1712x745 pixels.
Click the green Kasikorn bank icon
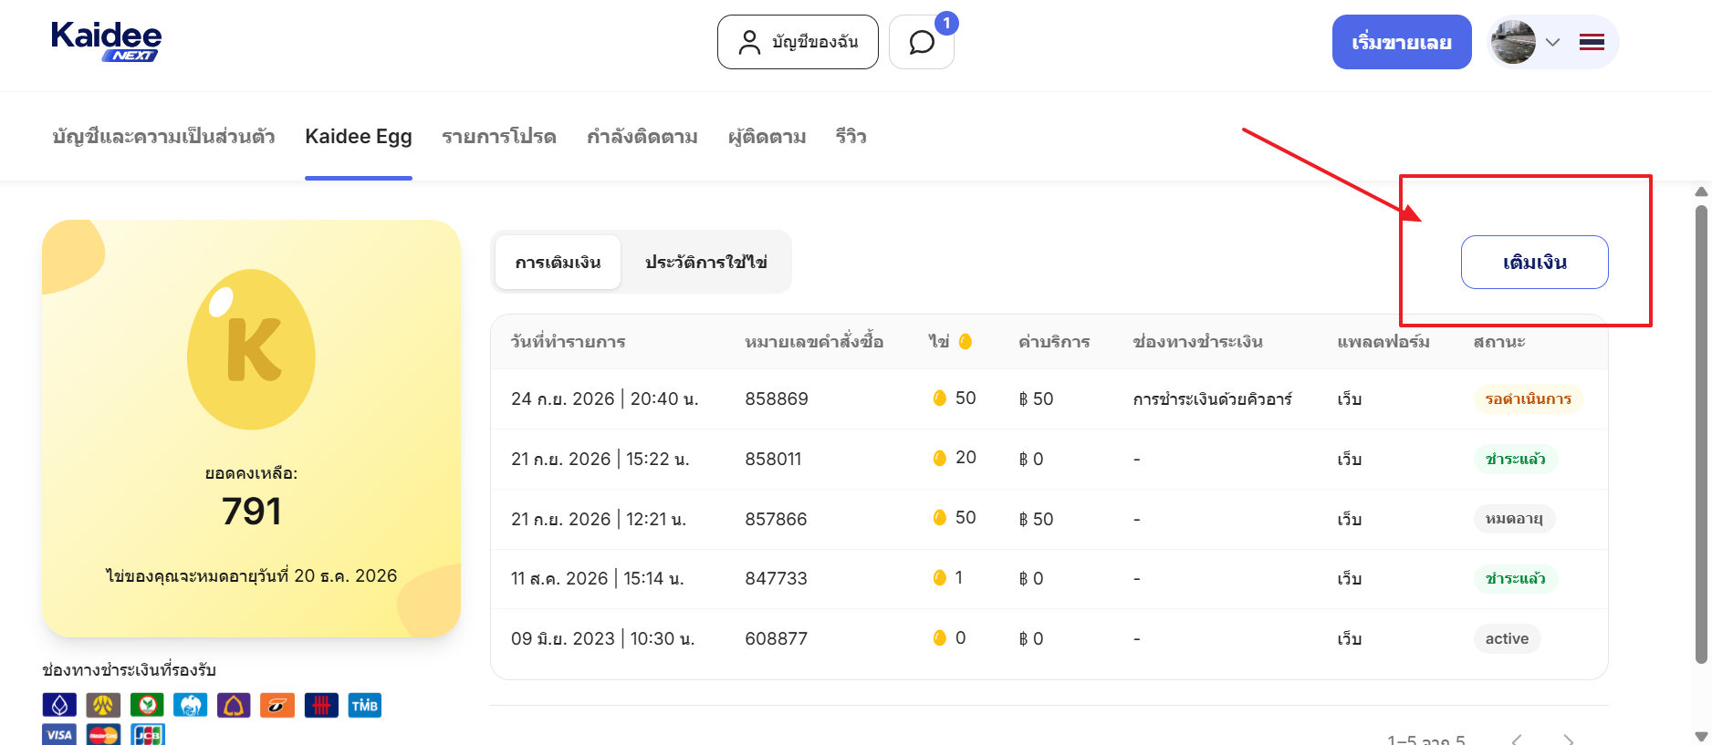147,706
